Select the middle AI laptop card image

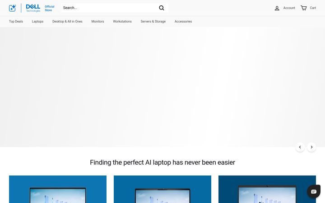[x=162, y=189]
